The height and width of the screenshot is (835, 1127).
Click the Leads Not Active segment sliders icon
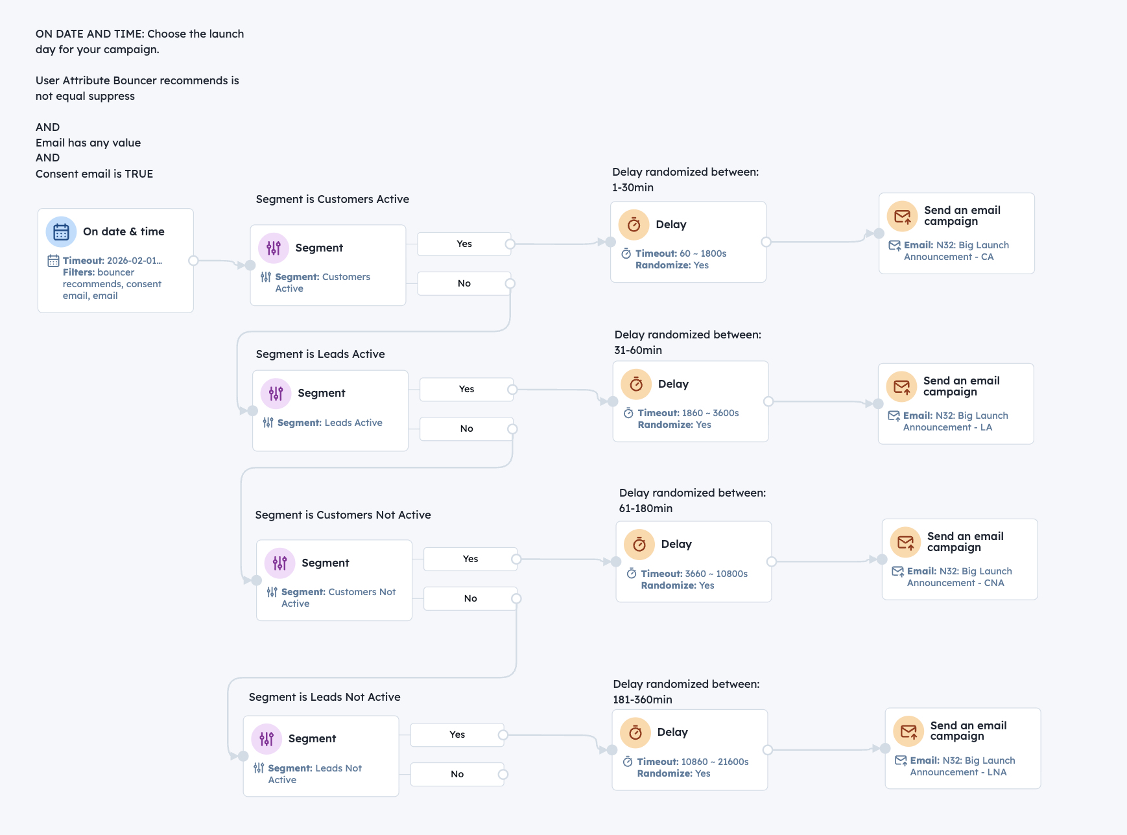[267, 739]
